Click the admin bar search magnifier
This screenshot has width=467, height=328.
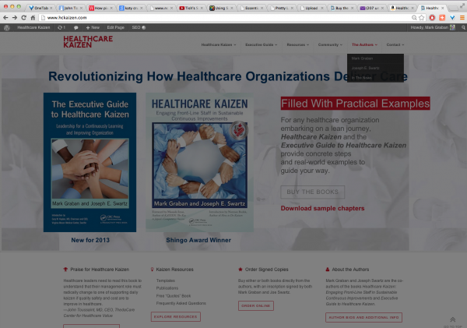pyautogui.click(x=463, y=27)
